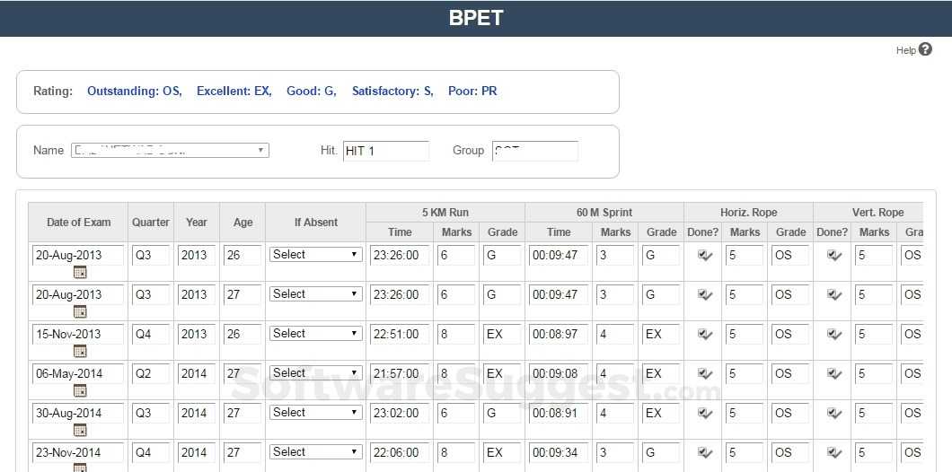Click the Hit. input field
This screenshot has width=952, height=472.
pyautogui.click(x=386, y=151)
